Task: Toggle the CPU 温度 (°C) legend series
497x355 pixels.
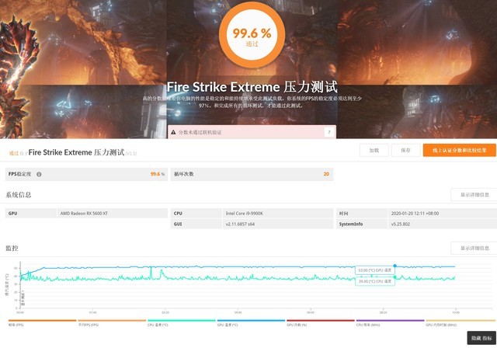Action: (x=181, y=323)
